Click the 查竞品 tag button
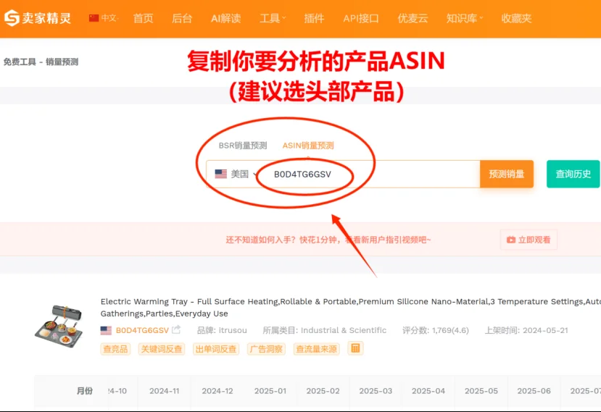Viewport: 601px width, 412px height. 115,349
